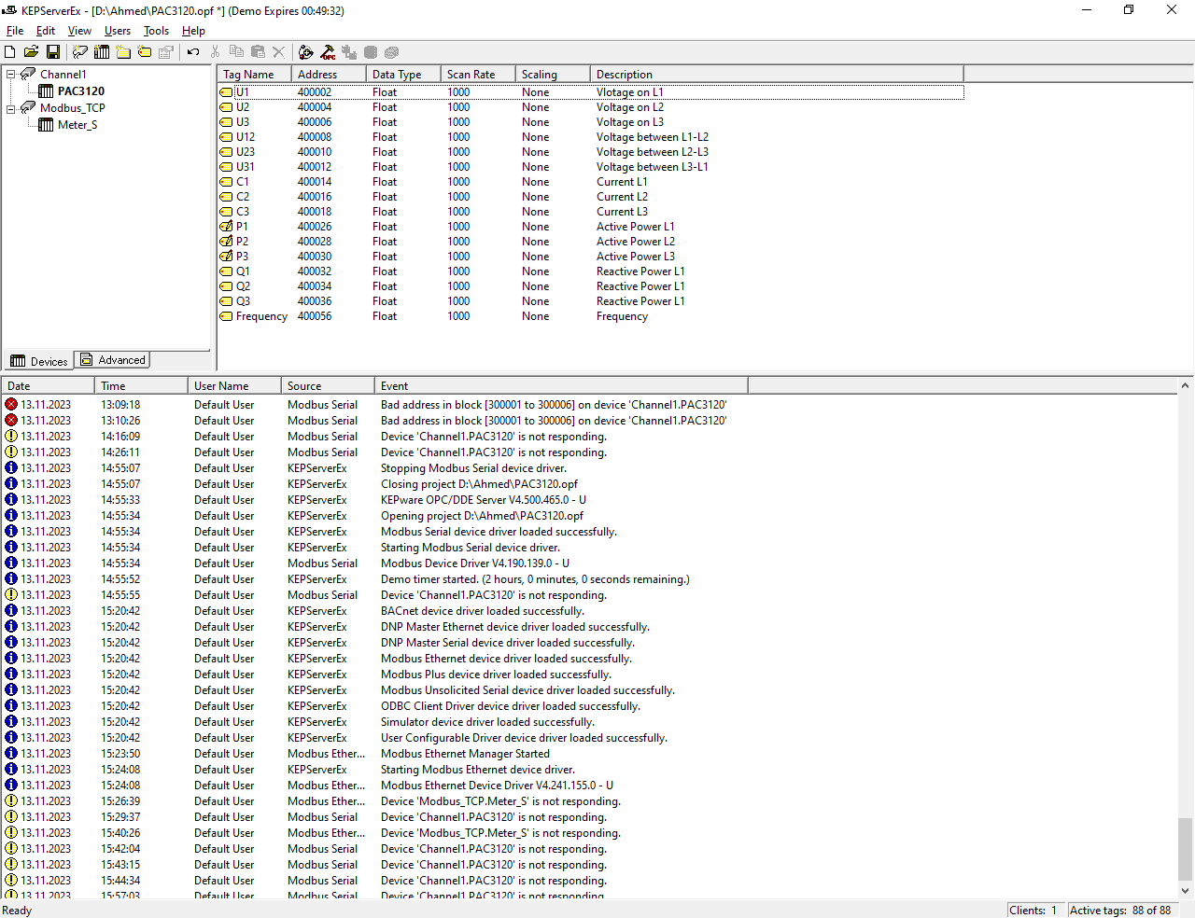The height and width of the screenshot is (918, 1195).
Task: Click the New Device toolbar icon
Action: pyautogui.click(x=102, y=52)
